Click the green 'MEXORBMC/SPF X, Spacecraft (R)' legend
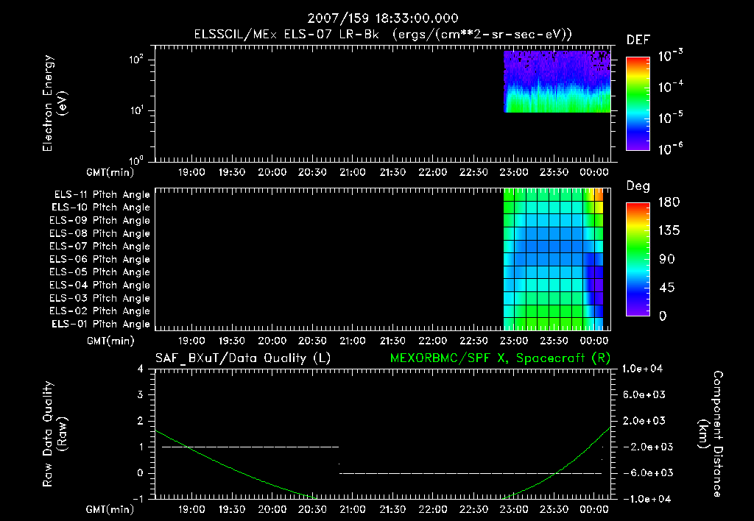The width and height of the screenshot is (754, 521). [x=500, y=358]
